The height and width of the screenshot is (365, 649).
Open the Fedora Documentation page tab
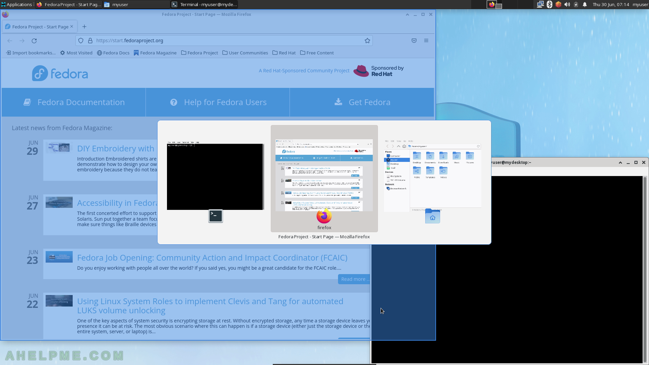tap(74, 102)
